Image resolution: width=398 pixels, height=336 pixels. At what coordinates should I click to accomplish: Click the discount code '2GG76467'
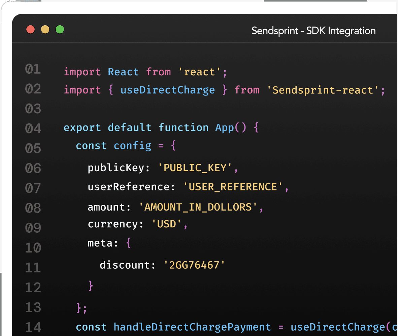click(194, 265)
